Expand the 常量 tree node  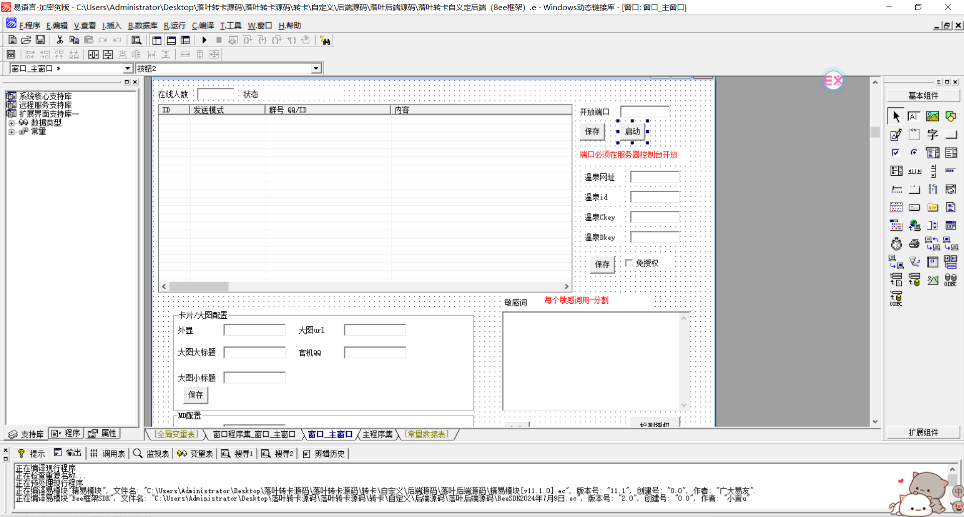[12, 132]
